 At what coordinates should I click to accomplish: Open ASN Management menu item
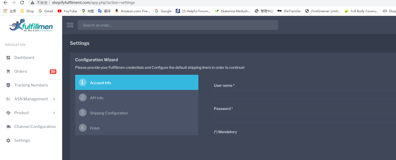coord(31,99)
